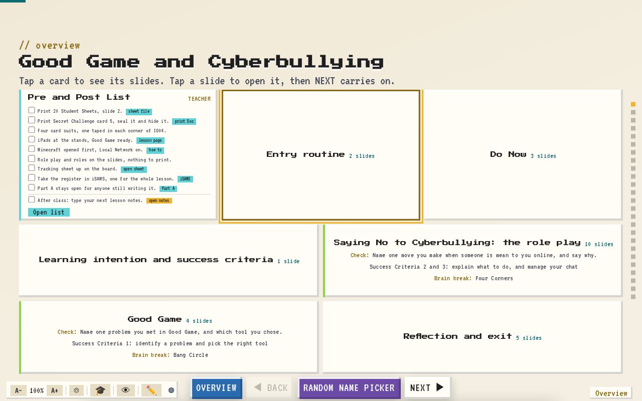Open the 'Reflection and exit' card

click(x=472, y=337)
